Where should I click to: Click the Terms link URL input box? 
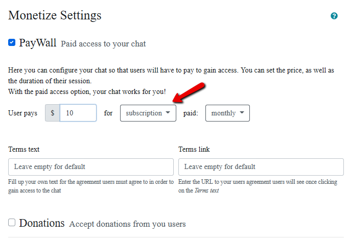261,167
